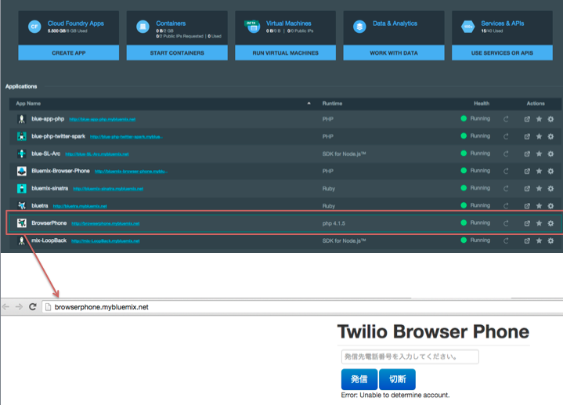This screenshot has width=563, height=405.
Task: Open mix-LoopBack URL link
Action: (106, 240)
